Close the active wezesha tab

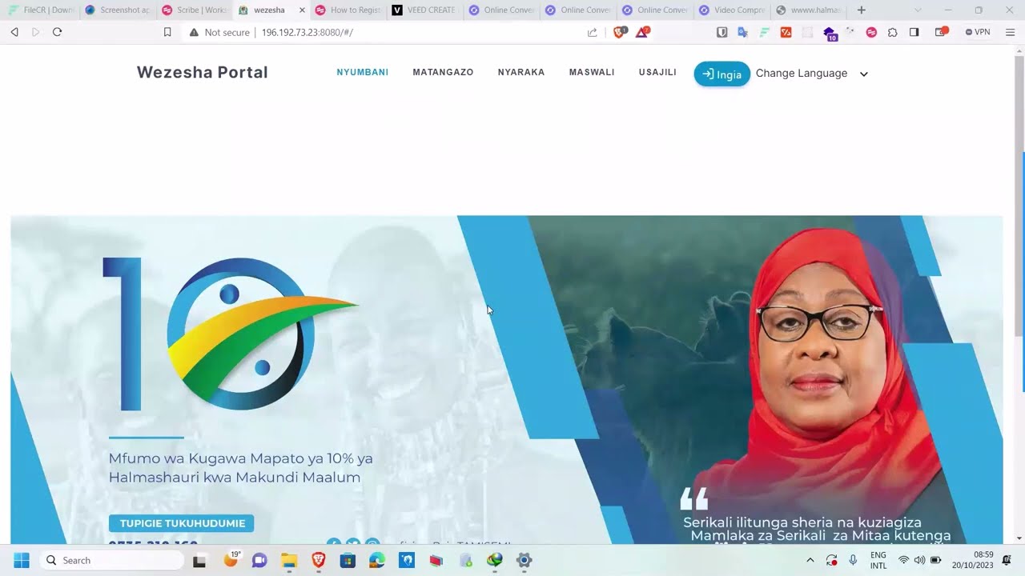tap(302, 10)
